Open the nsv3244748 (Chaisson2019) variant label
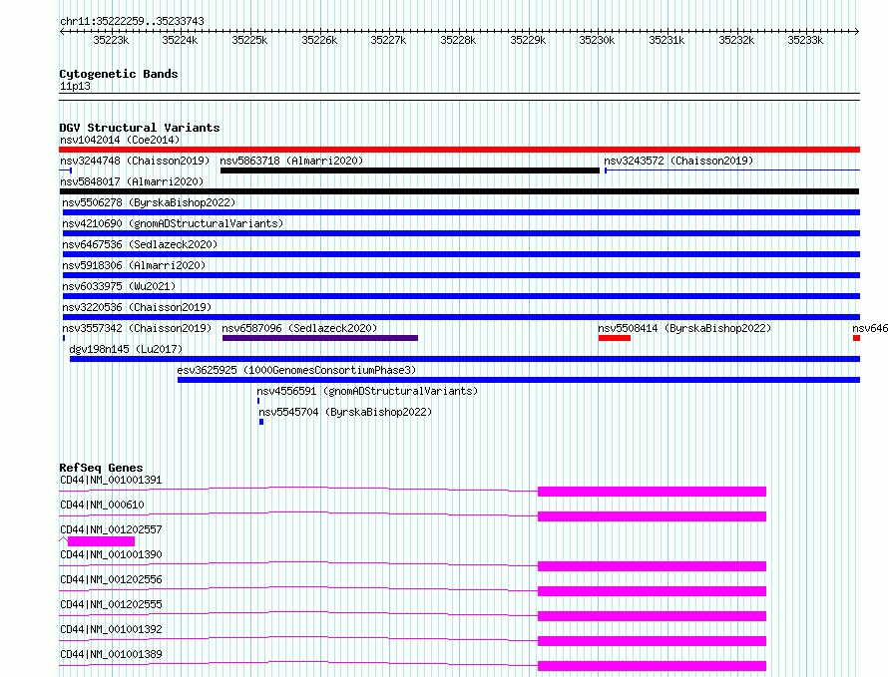Image resolution: width=888 pixels, height=677 pixels. tap(135, 161)
